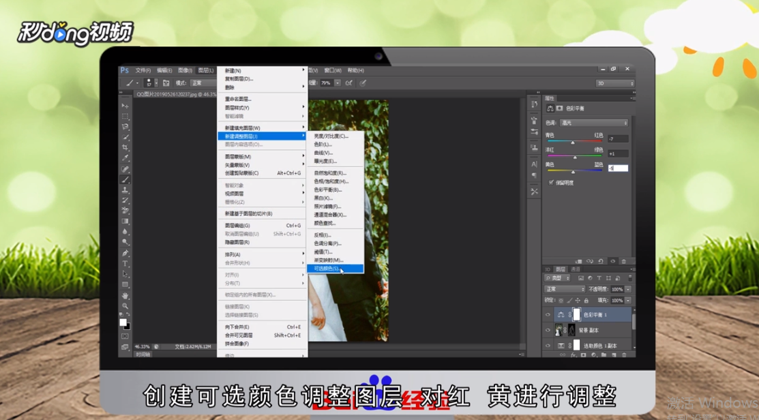Select the Quick Selection tool

tap(125, 138)
